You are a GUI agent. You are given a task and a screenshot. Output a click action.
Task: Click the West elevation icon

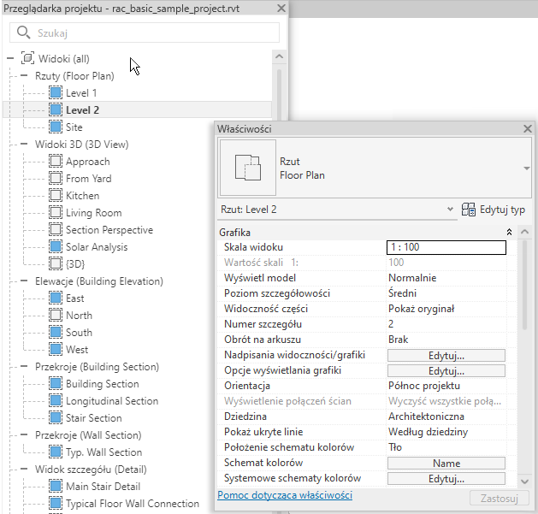[x=56, y=349]
